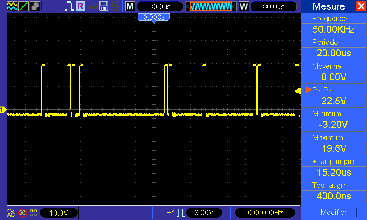367x220 pixels.
Task: Click the pulse trigger icon in top toolbar
Action: point(69,6)
